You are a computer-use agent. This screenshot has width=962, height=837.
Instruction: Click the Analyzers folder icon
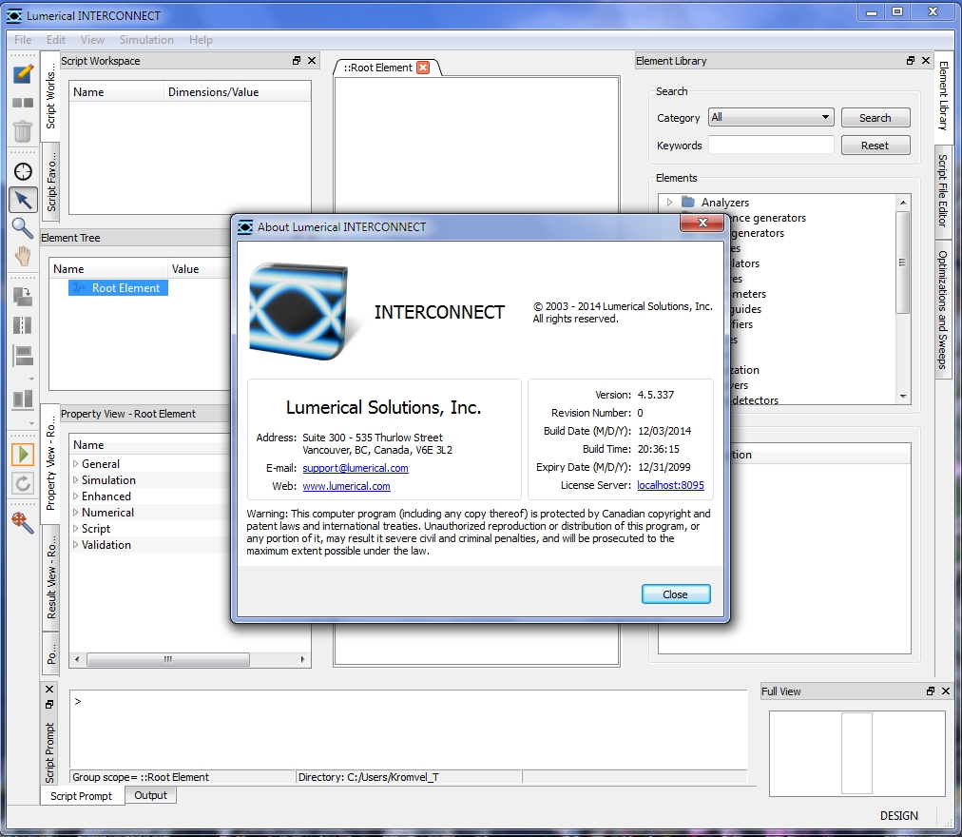(x=688, y=202)
